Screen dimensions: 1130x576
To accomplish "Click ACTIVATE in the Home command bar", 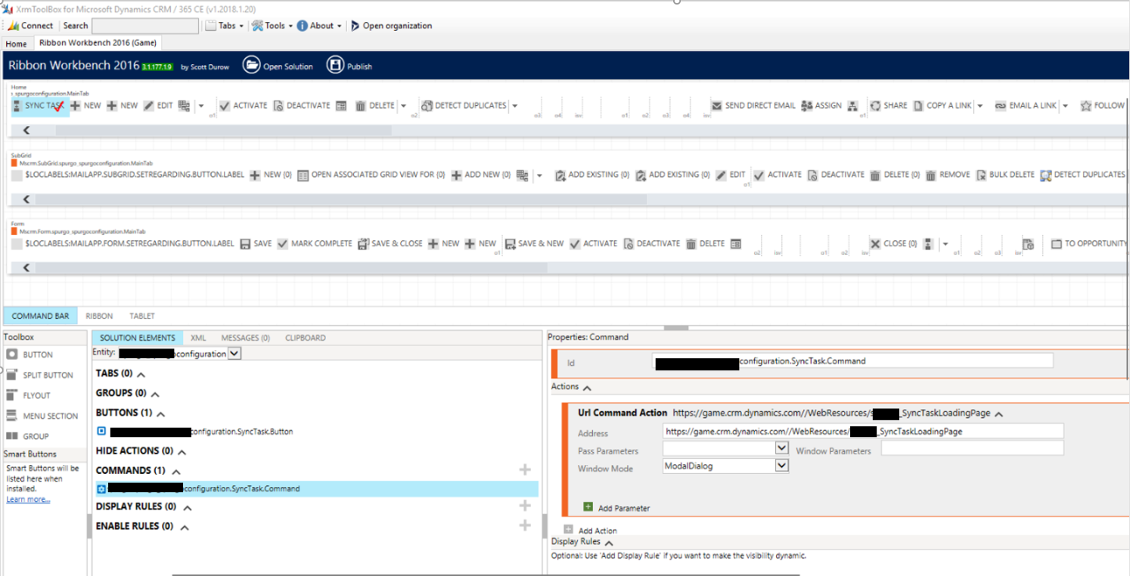I will pyautogui.click(x=243, y=106).
